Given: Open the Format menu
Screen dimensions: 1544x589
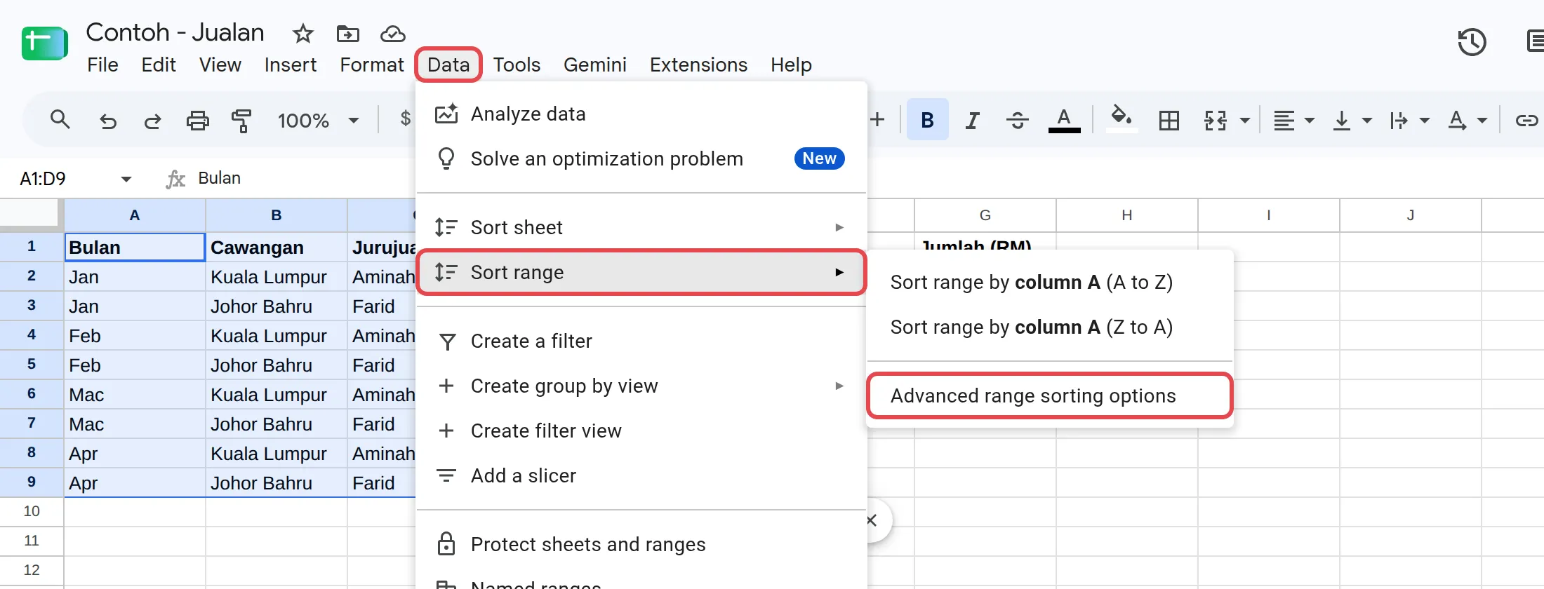Looking at the screenshot, I should coord(372,65).
